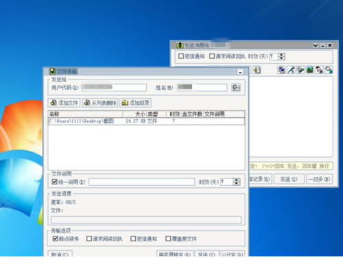Click the 时效(天) value field in message window
The image size is (343, 266).
274,56
